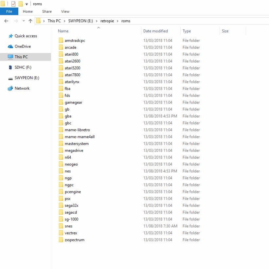Open SWYPEON (E:) drive in sidebar
The image size is (269, 269).
pos(27,78)
